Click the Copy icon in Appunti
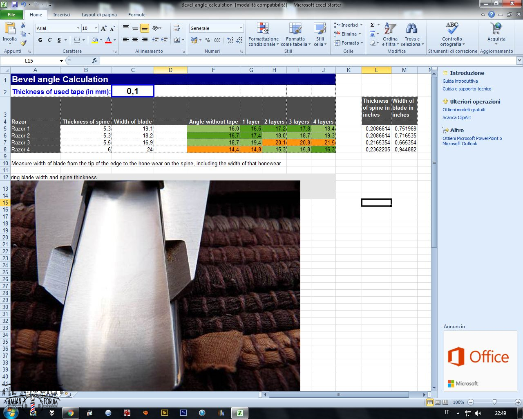523x419 pixels. click(23, 34)
